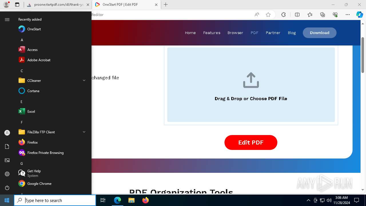
Task: Open Microsoft Edge on taskbar
Action: click(x=118, y=200)
